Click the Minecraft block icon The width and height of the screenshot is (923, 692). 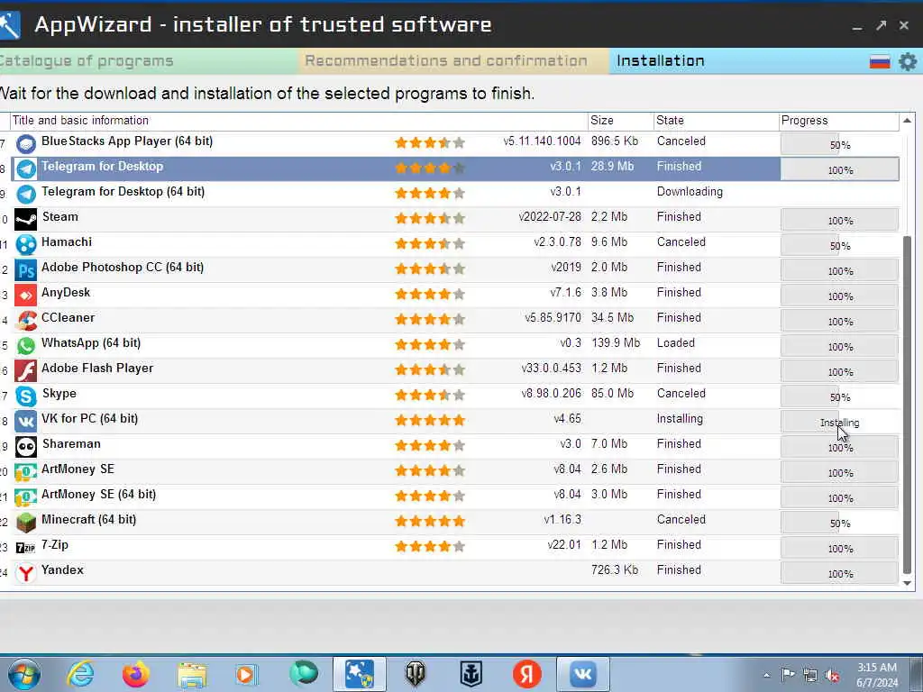26,524
